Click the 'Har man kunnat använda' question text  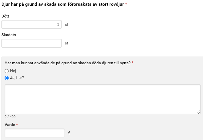tap(67, 63)
